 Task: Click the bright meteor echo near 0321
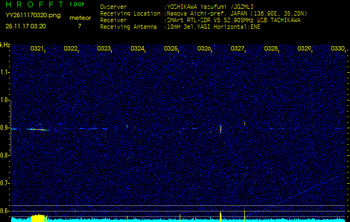pos(38,129)
